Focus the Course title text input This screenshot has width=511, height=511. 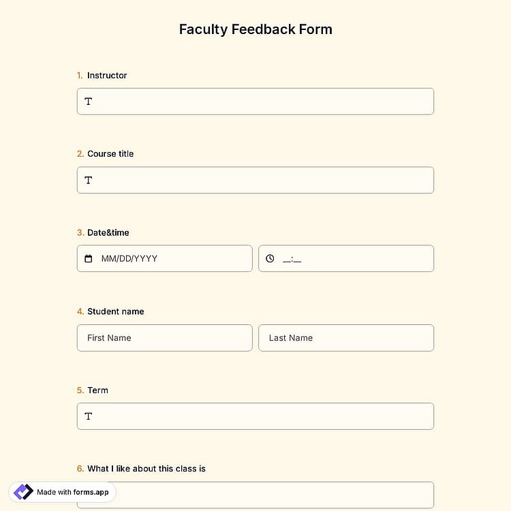click(x=255, y=181)
